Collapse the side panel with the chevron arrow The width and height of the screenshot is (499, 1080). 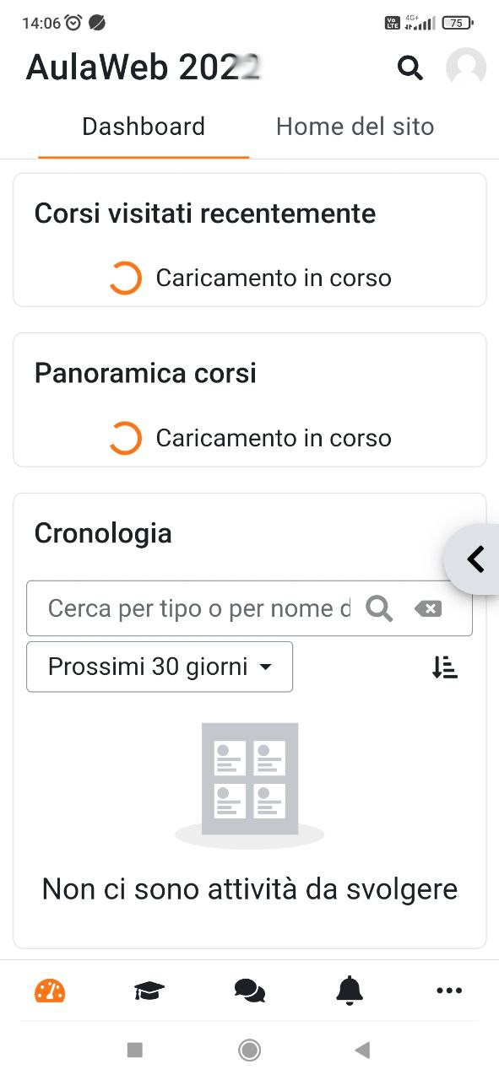(475, 559)
